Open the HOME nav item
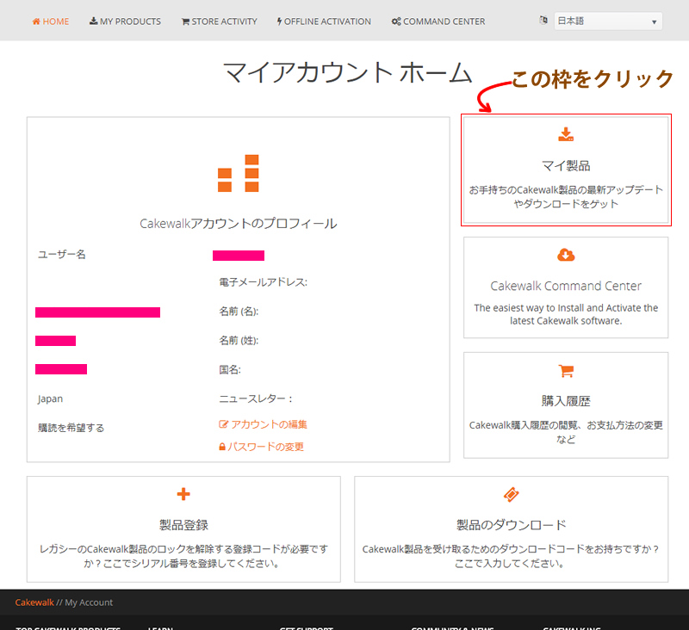 coord(51,22)
